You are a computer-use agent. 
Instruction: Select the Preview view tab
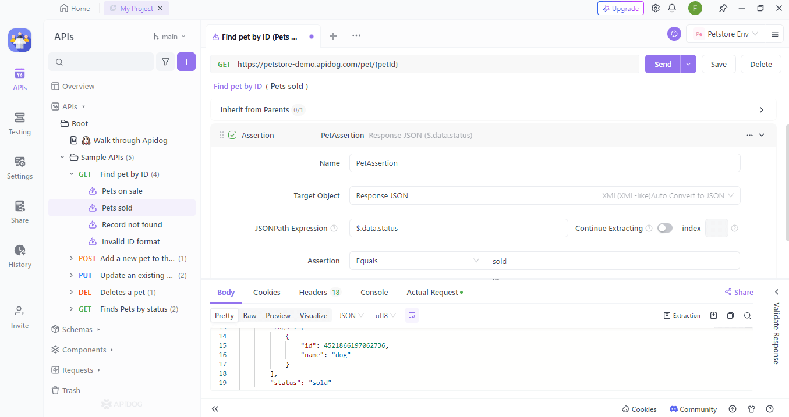pos(278,315)
